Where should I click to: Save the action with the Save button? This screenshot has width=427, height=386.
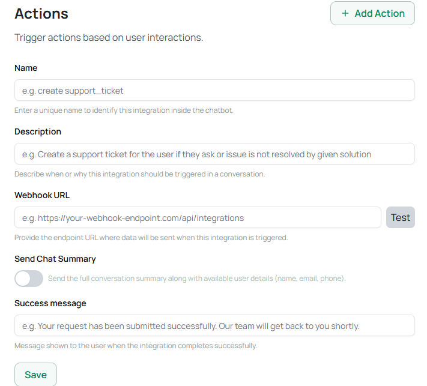35,375
